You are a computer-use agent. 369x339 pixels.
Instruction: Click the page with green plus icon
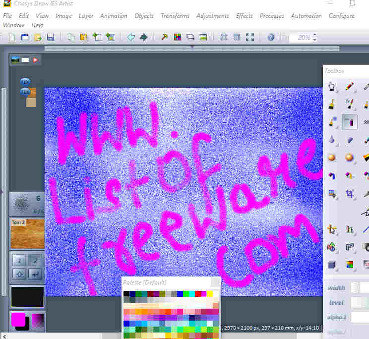point(97,37)
